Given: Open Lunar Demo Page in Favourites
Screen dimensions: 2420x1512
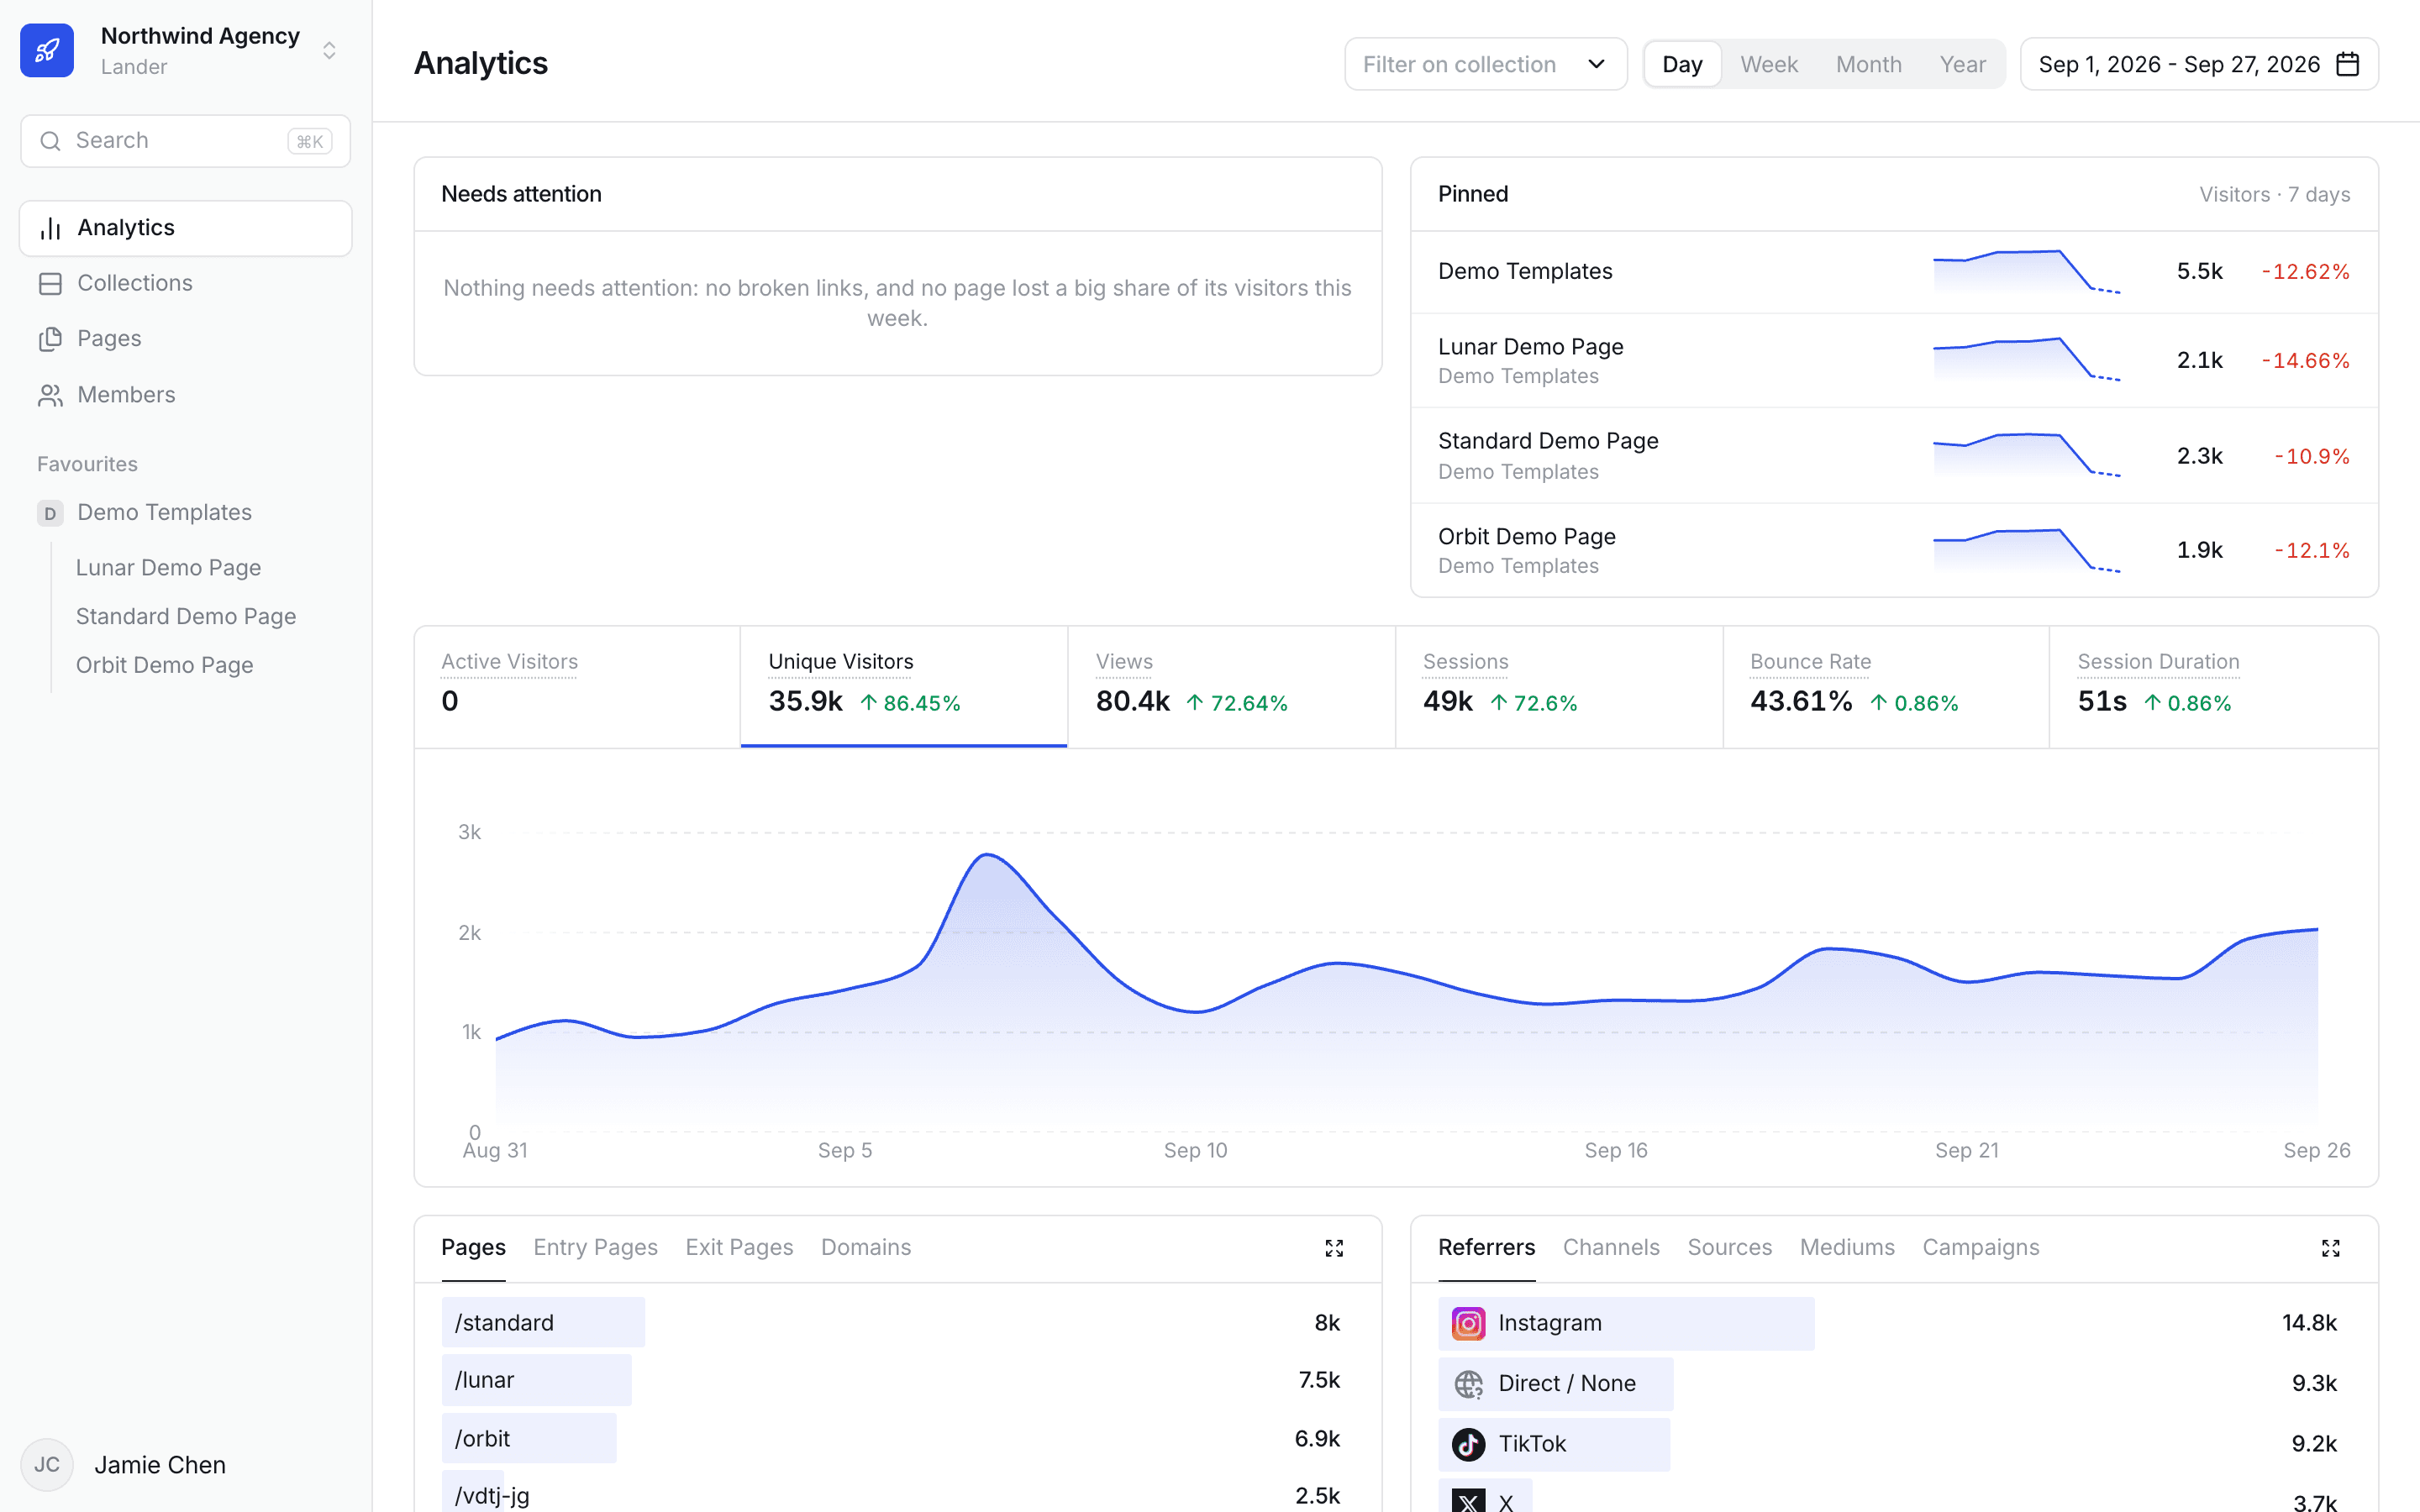Looking at the screenshot, I should [x=168, y=567].
